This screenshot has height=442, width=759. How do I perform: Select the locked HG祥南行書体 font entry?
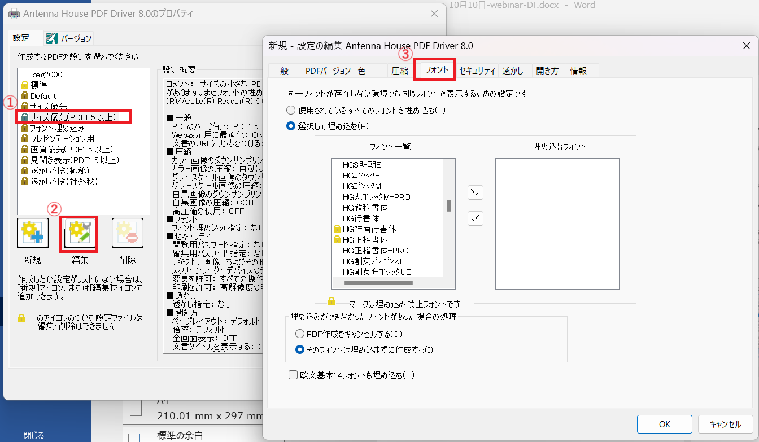point(369,229)
